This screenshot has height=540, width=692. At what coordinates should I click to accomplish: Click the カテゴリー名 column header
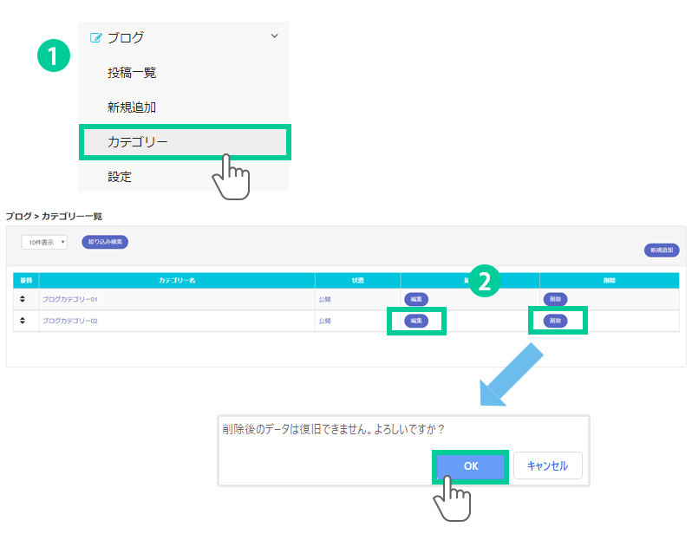[x=177, y=280]
